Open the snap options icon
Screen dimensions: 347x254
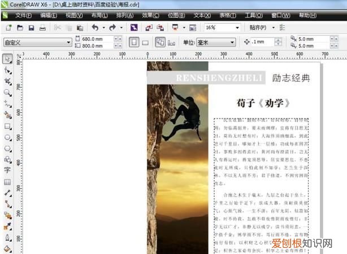[x=282, y=28]
